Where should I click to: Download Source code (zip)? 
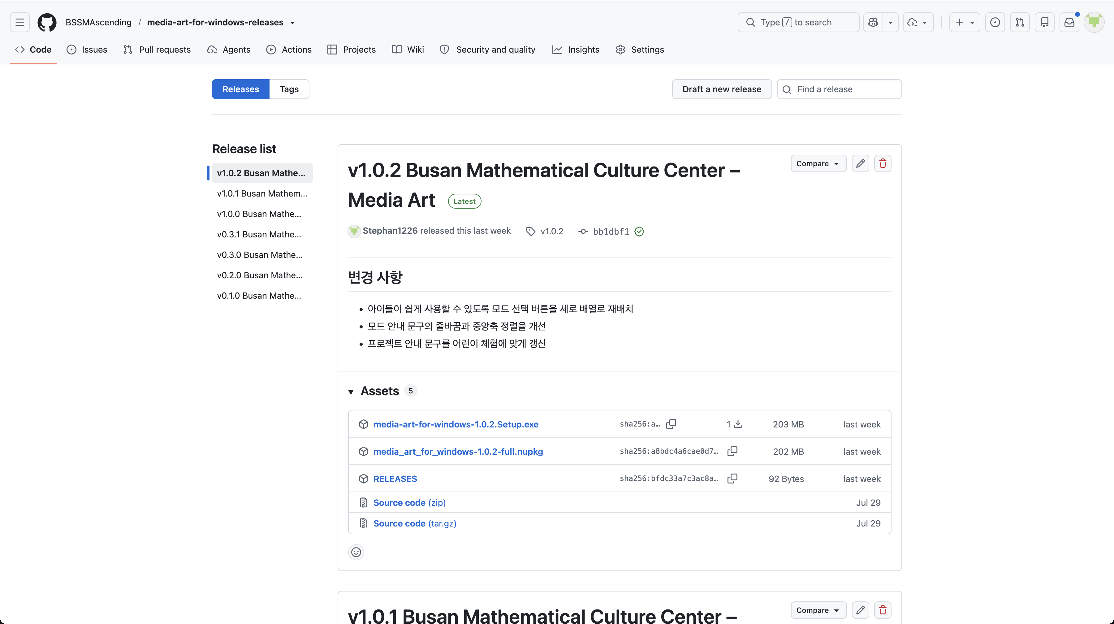(409, 502)
